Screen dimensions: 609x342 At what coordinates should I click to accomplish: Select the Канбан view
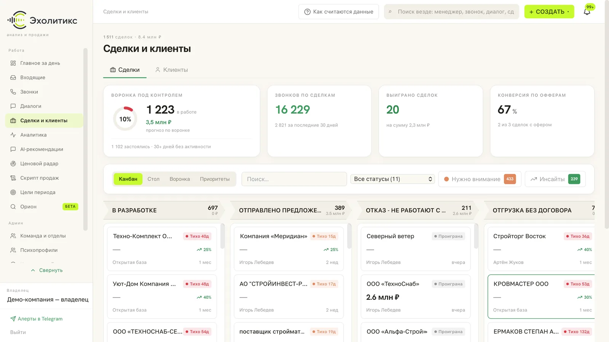(x=128, y=179)
